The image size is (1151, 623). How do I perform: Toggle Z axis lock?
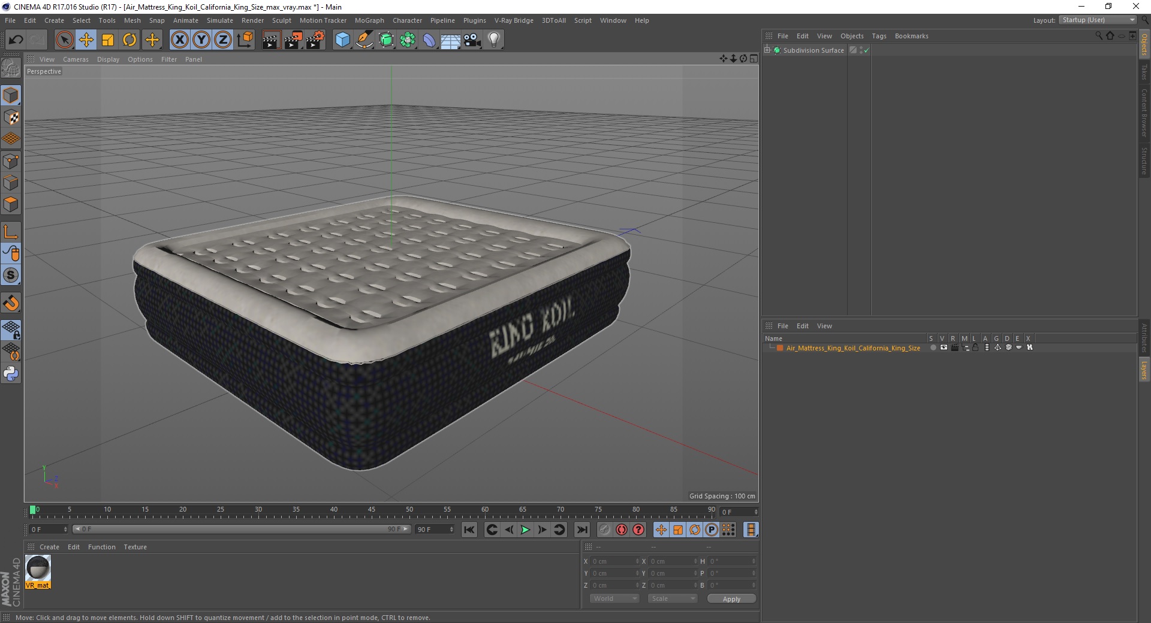(x=223, y=40)
